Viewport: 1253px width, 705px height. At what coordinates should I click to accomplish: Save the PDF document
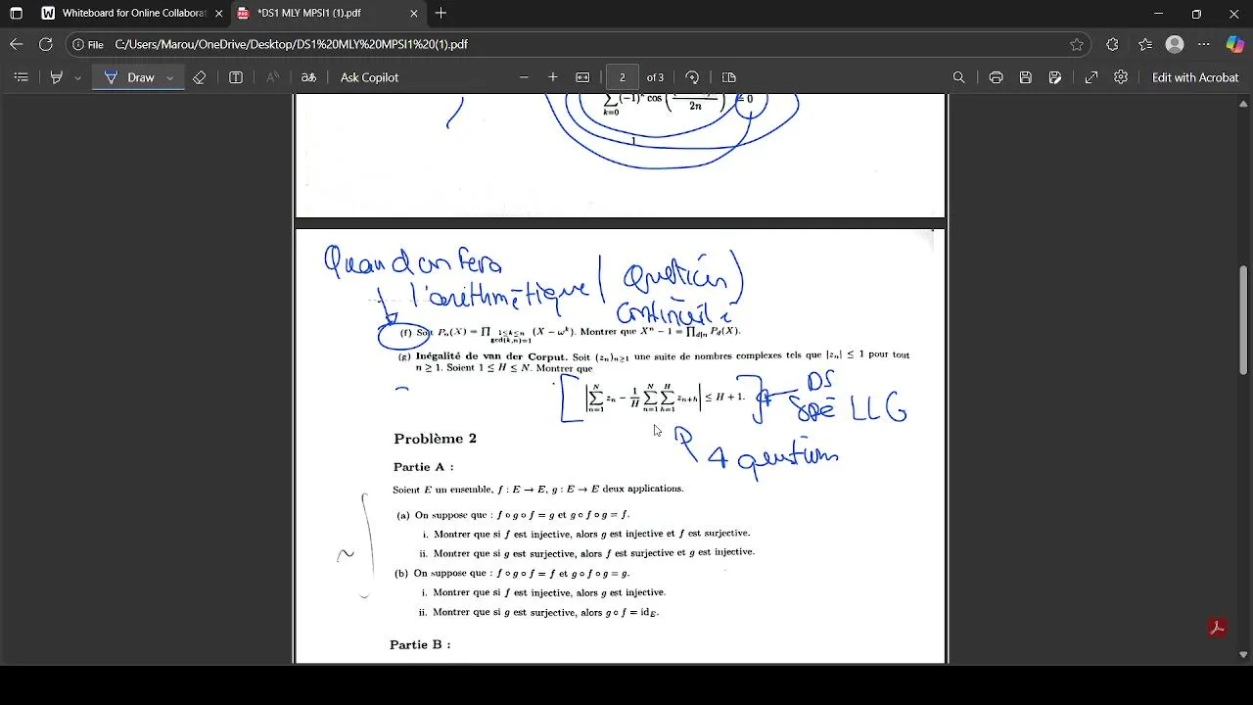point(1026,77)
